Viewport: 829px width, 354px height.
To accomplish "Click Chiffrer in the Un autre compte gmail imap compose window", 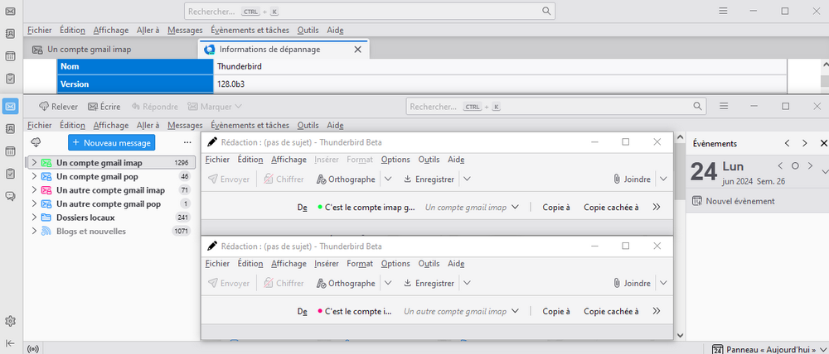I will 284,284.
